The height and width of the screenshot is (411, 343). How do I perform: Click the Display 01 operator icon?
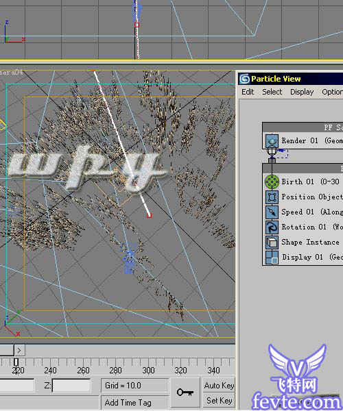point(272,257)
